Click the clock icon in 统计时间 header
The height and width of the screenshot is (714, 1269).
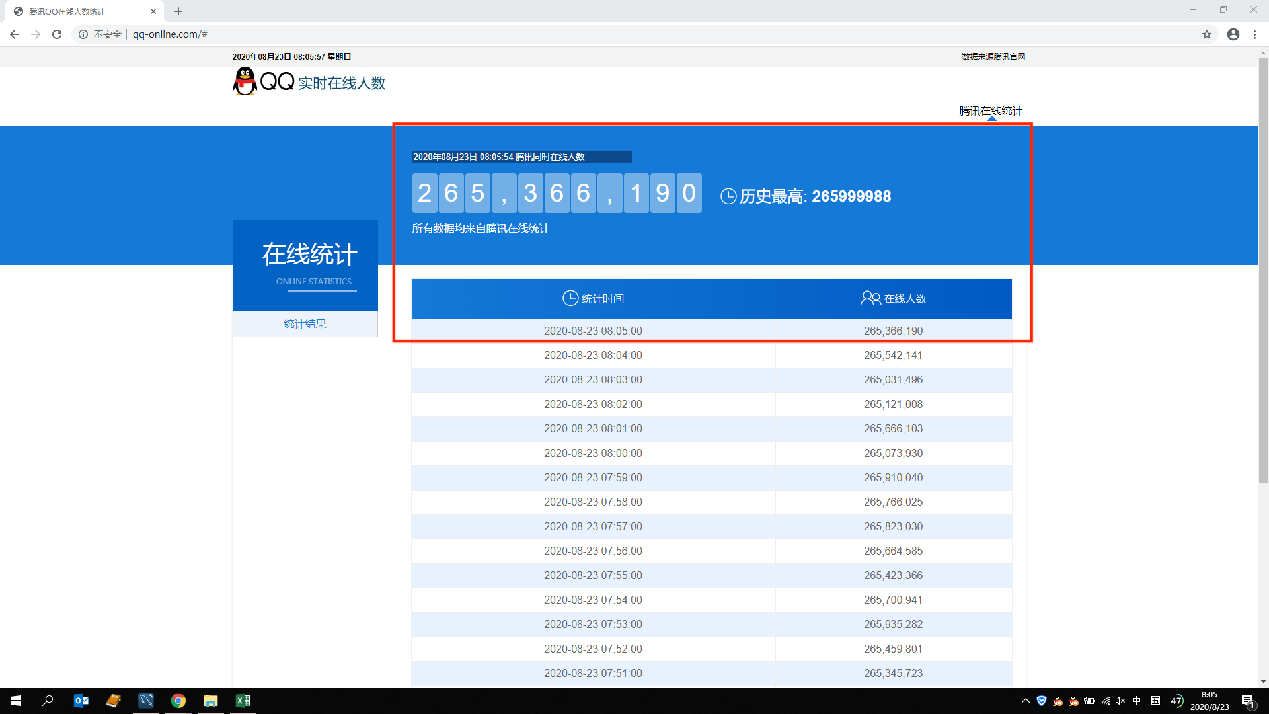click(570, 298)
